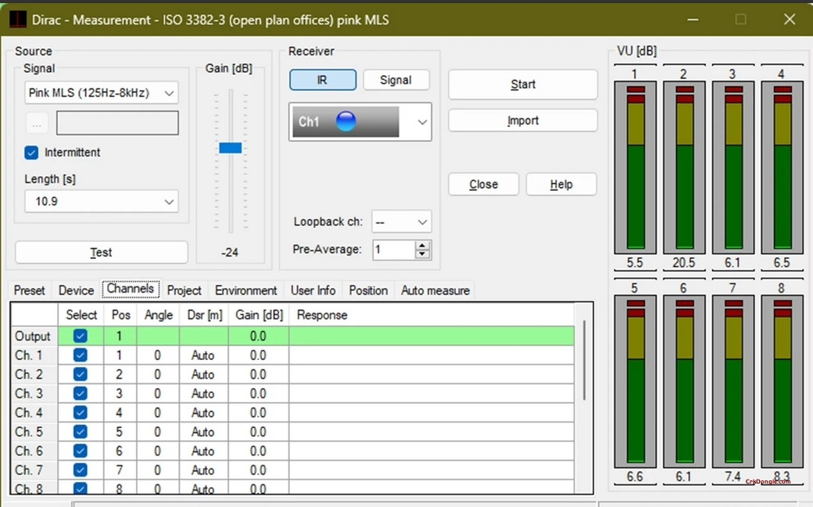Switch receiver mode to Signal
Screen dimensions: 813x507
pyautogui.click(x=396, y=79)
